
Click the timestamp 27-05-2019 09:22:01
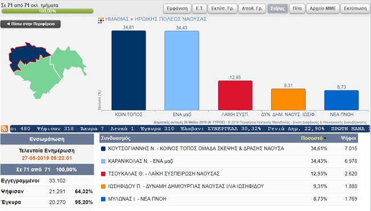pos(47,158)
